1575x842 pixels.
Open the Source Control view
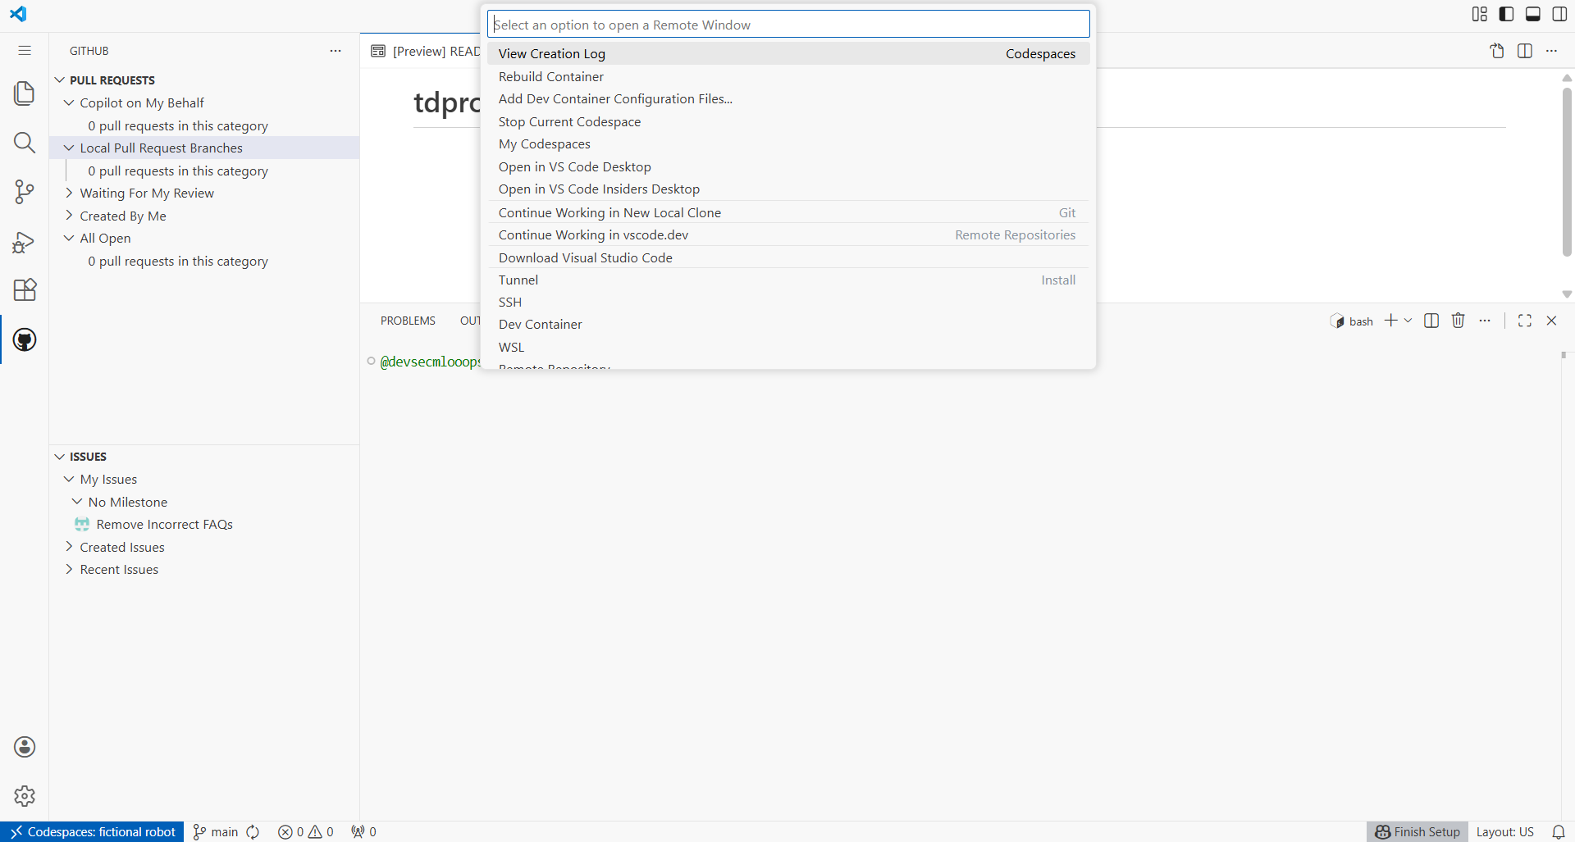point(25,192)
